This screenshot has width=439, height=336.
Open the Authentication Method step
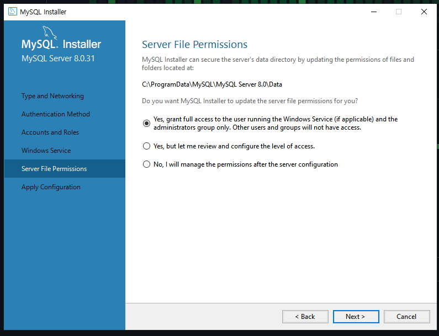(x=56, y=114)
